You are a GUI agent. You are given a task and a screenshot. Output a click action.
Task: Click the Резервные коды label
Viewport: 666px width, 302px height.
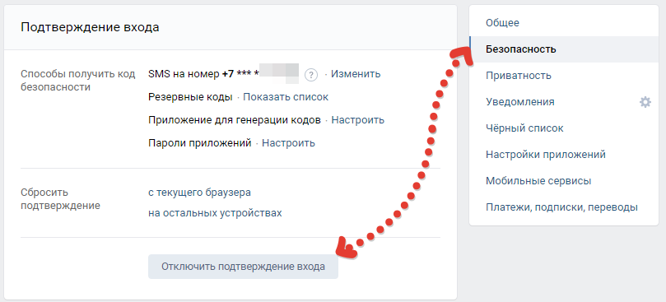pos(190,97)
